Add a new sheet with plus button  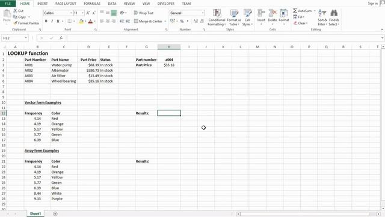55,214
